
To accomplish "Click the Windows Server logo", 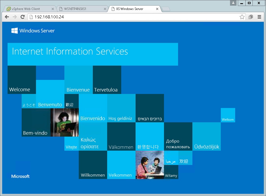I will point(33,31).
